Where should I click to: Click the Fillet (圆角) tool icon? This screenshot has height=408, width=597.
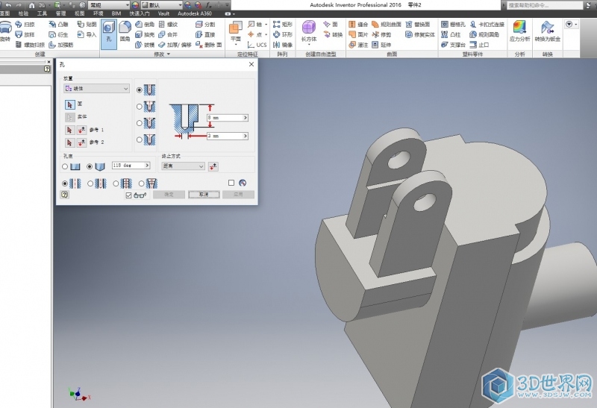125,34
